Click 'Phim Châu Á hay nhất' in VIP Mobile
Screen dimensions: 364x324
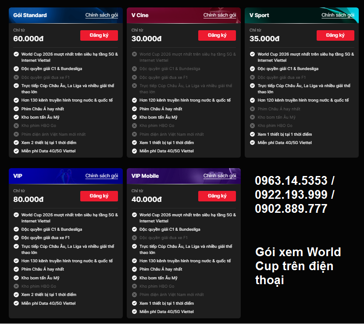coord(161,269)
